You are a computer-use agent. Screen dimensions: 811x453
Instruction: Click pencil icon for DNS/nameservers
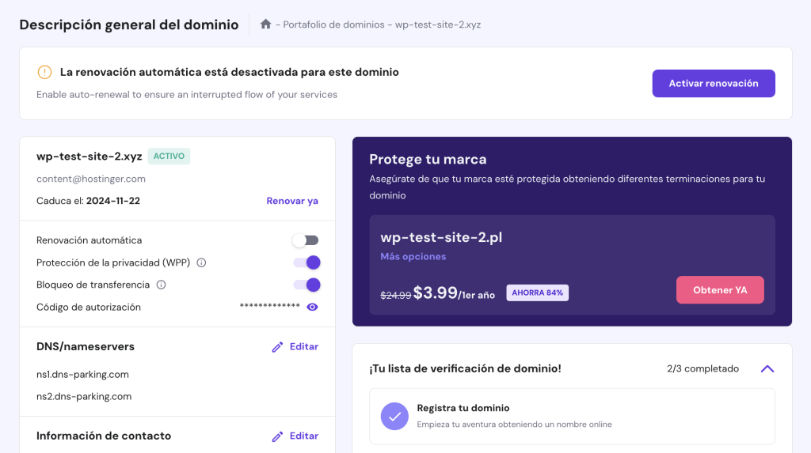[277, 346]
